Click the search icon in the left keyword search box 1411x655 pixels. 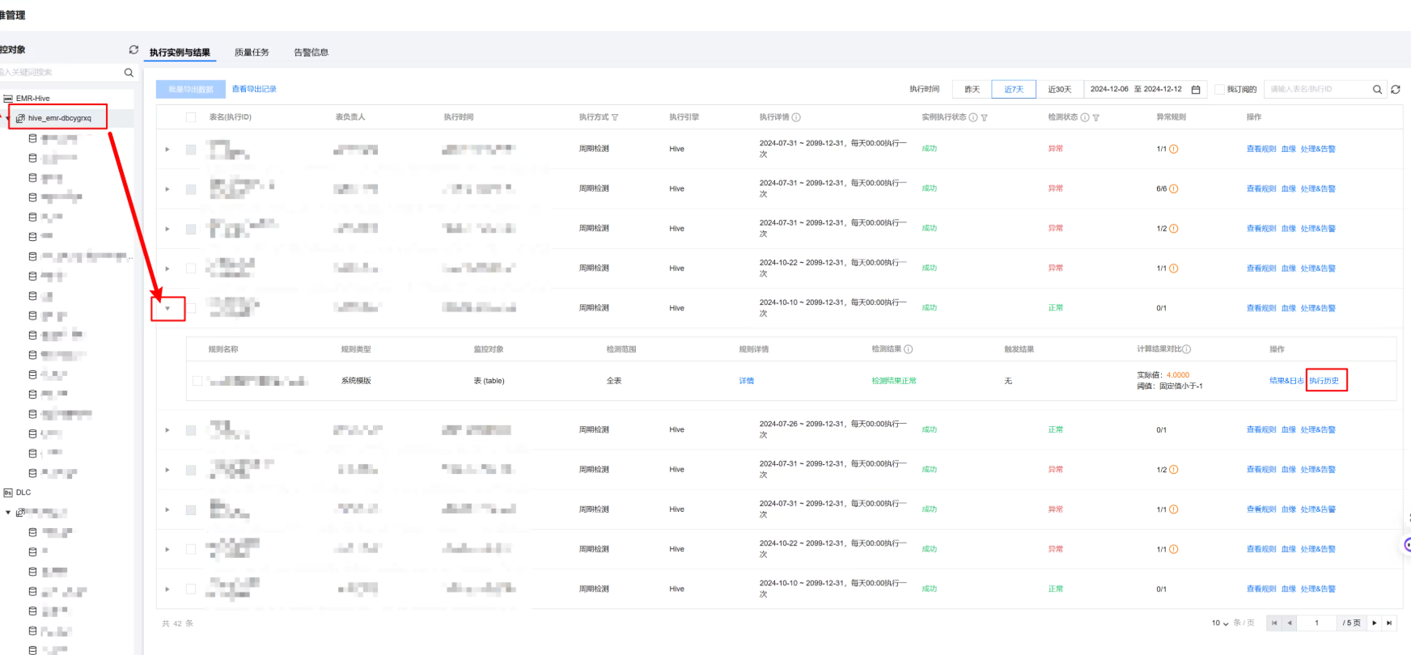click(129, 73)
